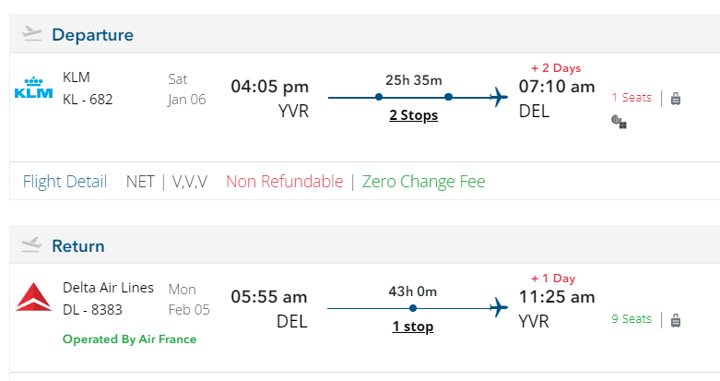Click the airplane arrow icon on KLM route
Image resolution: width=720 pixels, height=381 pixels.
[499, 96]
